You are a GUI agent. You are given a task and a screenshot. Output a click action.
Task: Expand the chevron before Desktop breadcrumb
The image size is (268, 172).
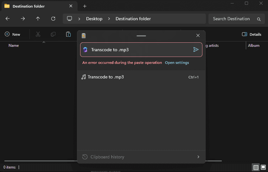click(79, 19)
